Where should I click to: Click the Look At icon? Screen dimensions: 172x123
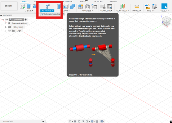75,121
